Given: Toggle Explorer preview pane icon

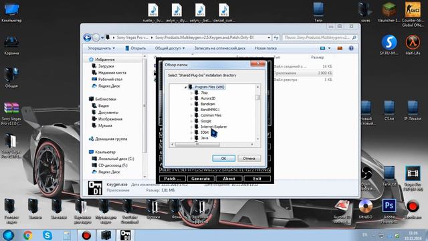Looking at the screenshot, I should click(340, 48).
